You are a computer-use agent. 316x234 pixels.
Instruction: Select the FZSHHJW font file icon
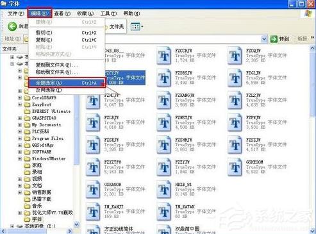pos(164,145)
